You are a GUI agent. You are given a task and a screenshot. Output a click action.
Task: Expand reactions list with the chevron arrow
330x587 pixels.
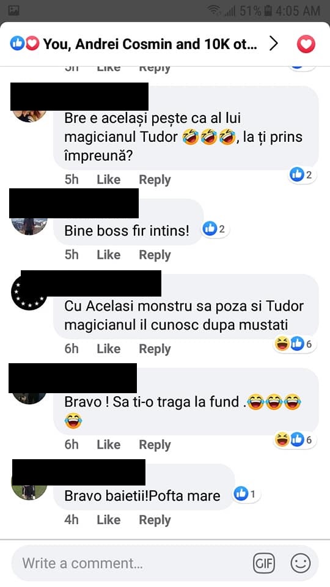click(274, 44)
